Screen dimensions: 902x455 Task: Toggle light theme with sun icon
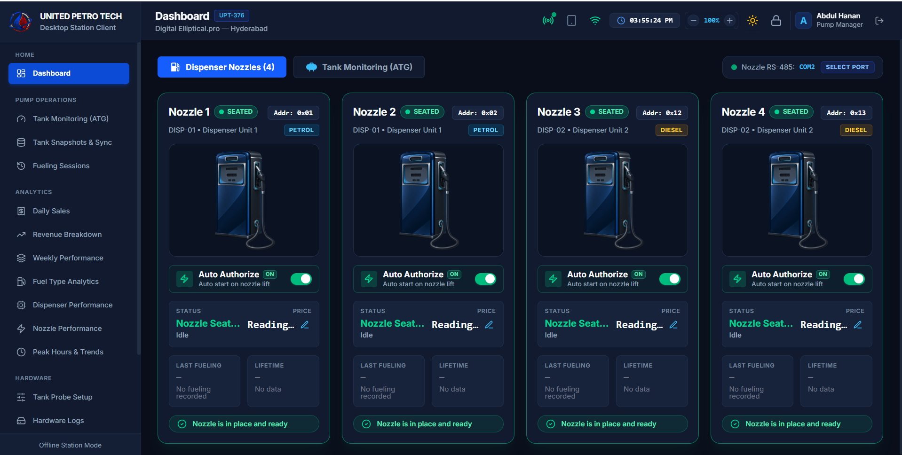[752, 21]
